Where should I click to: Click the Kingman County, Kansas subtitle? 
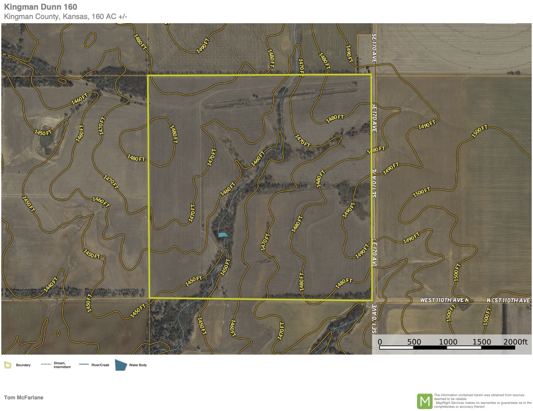[x=66, y=17]
